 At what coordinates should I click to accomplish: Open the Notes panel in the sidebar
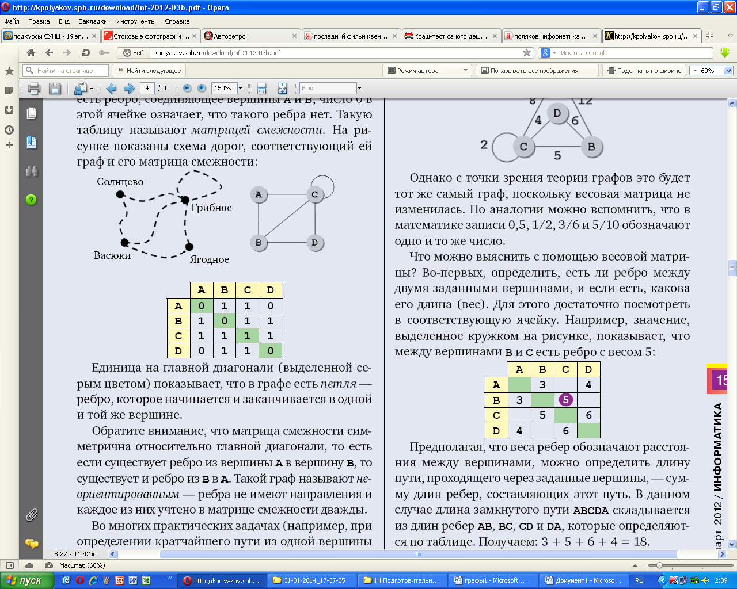click(x=9, y=91)
